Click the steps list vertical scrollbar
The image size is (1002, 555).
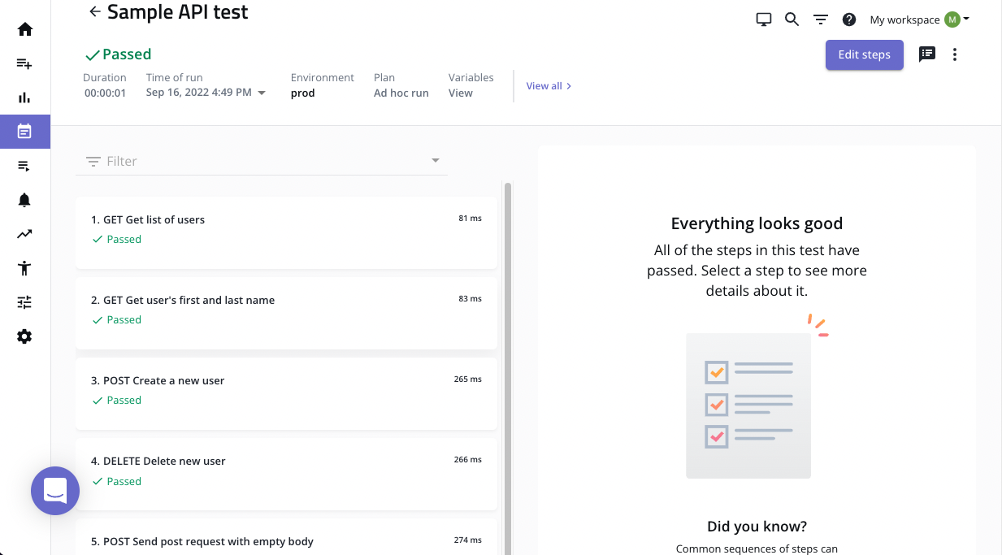[508, 368]
